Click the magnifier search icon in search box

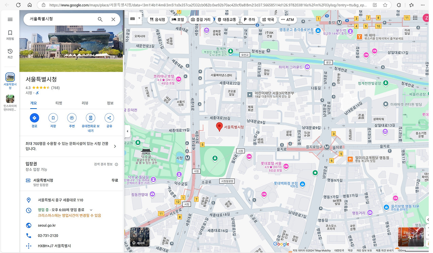point(100,19)
